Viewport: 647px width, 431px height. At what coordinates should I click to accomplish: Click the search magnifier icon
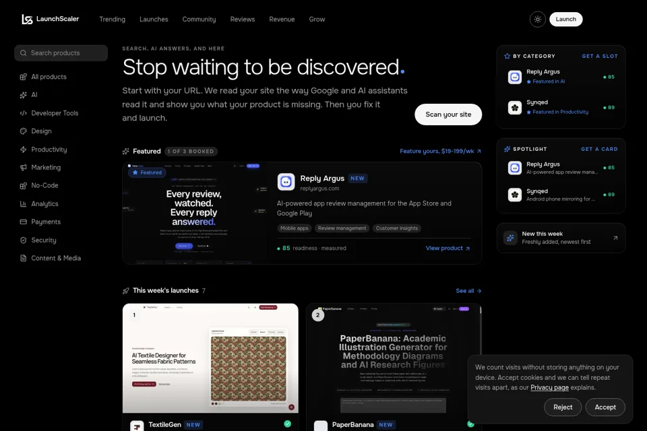(x=24, y=53)
